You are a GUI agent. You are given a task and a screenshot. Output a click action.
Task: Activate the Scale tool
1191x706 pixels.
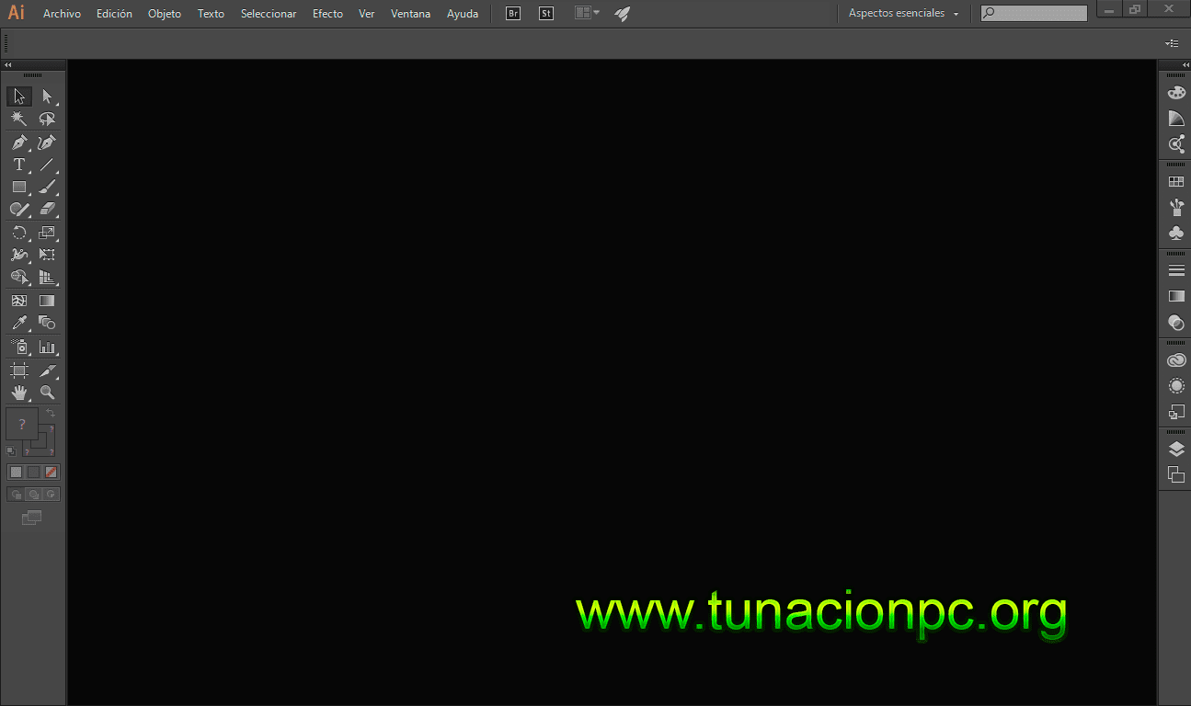[x=47, y=233]
